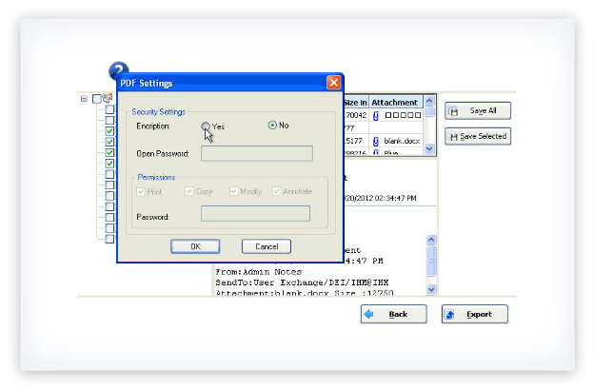Close the PDF Settings dialog
The width and height of the screenshot is (594, 389).
coord(333,83)
